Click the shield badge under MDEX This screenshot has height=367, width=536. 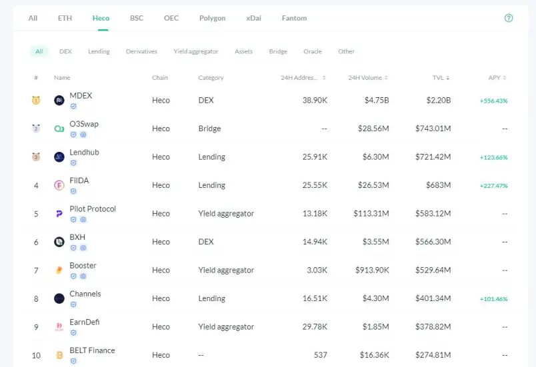pos(73,107)
